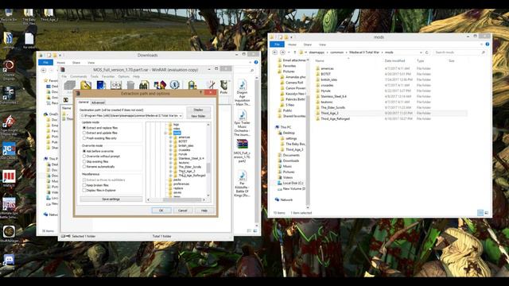Viewport: 509px width, 286px height.
Task: Select Stainless_Steel_6.4 folder in mods window
Action: coord(333,96)
